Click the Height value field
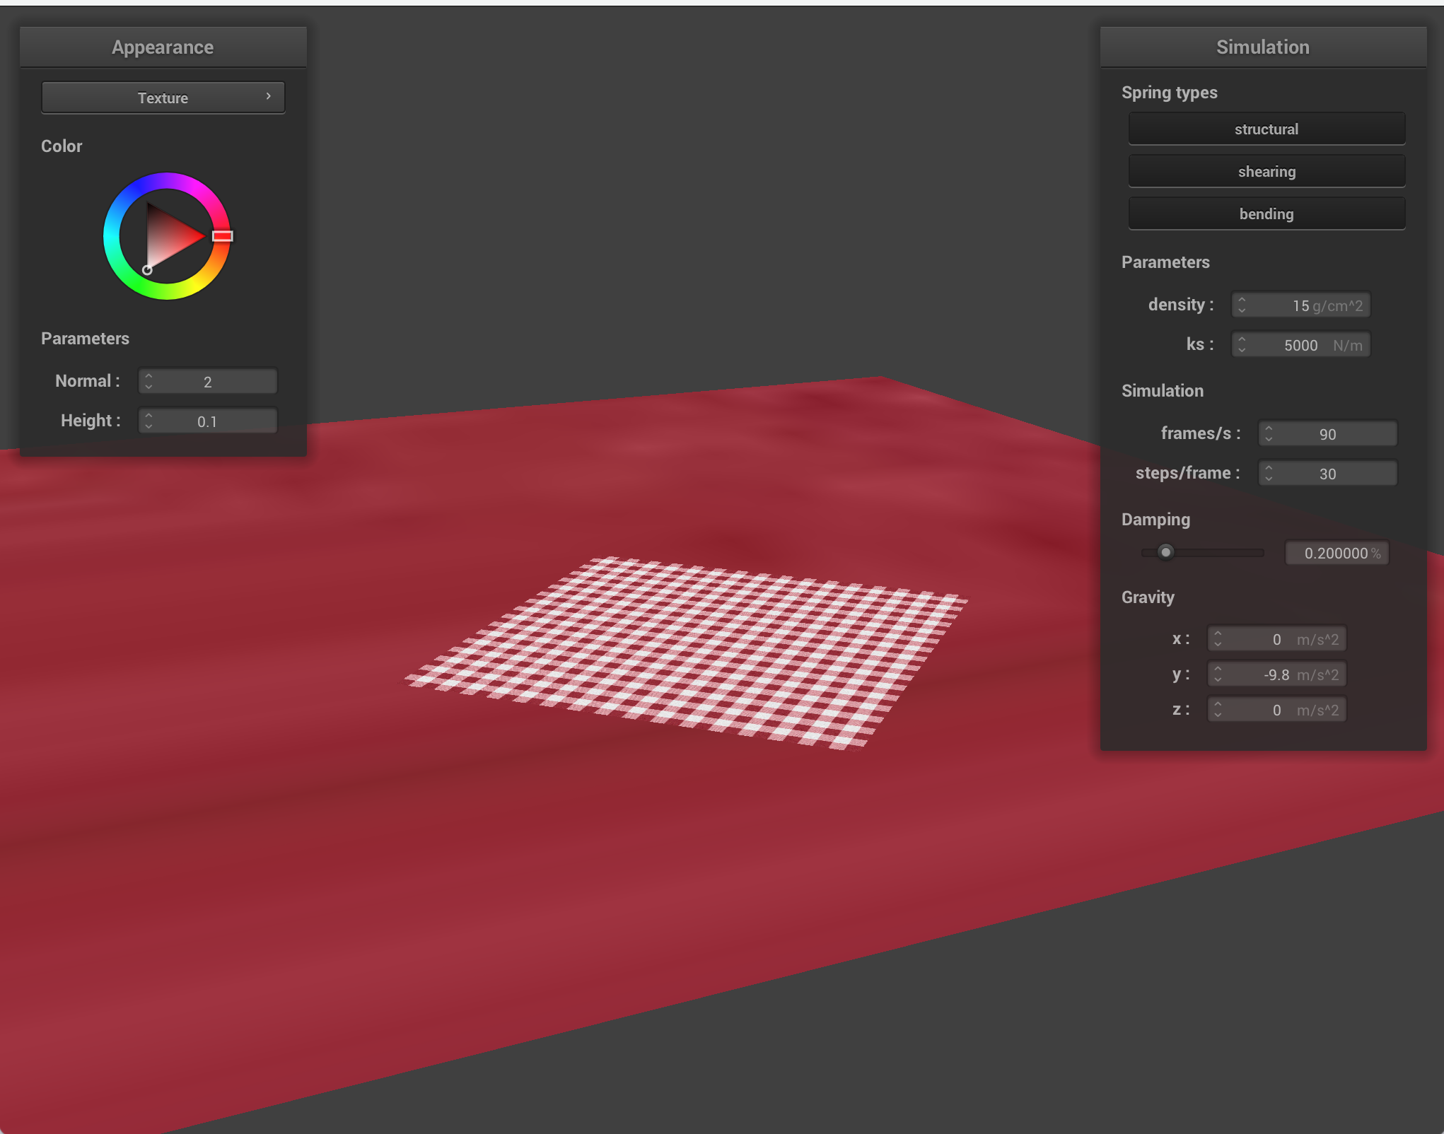The image size is (1444, 1134). [x=207, y=421]
